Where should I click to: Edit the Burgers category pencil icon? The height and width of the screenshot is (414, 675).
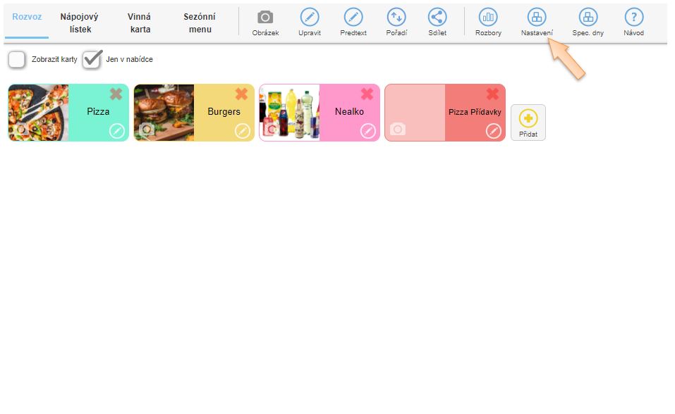[x=242, y=131]
